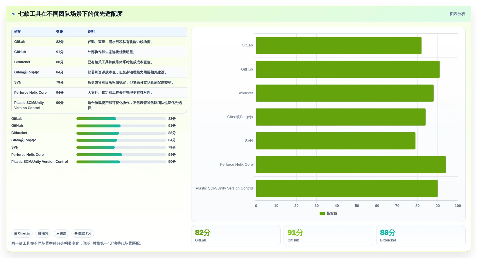Image resolution: width=477 pixels, height=258 pixels.
Task: Click the blue icon beside the page title
Action: (x=14, y=14)
